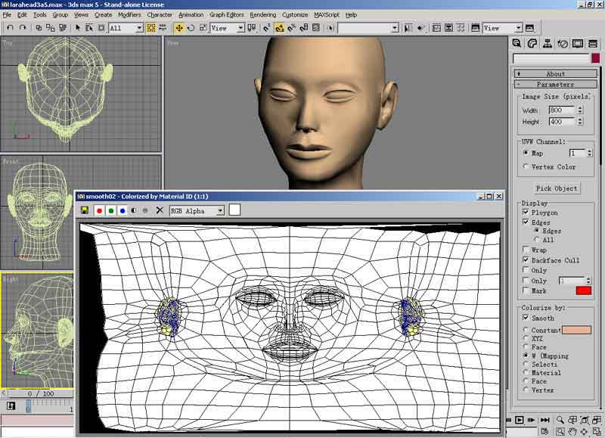Click the Select and Move tool
Image resolution: width=605 pixels, height=438 pixels.
pos(179,28)
